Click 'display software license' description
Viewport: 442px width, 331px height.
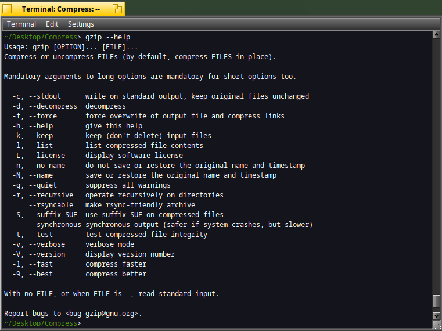coord(134,156)
